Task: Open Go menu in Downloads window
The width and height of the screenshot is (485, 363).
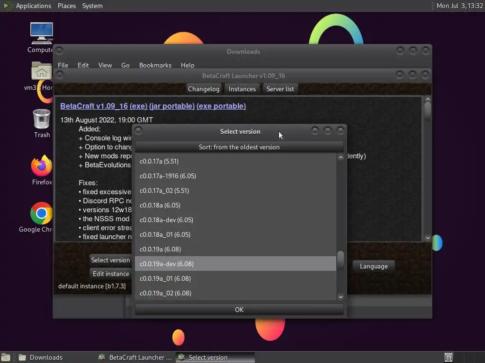Action: click(125, 65)
